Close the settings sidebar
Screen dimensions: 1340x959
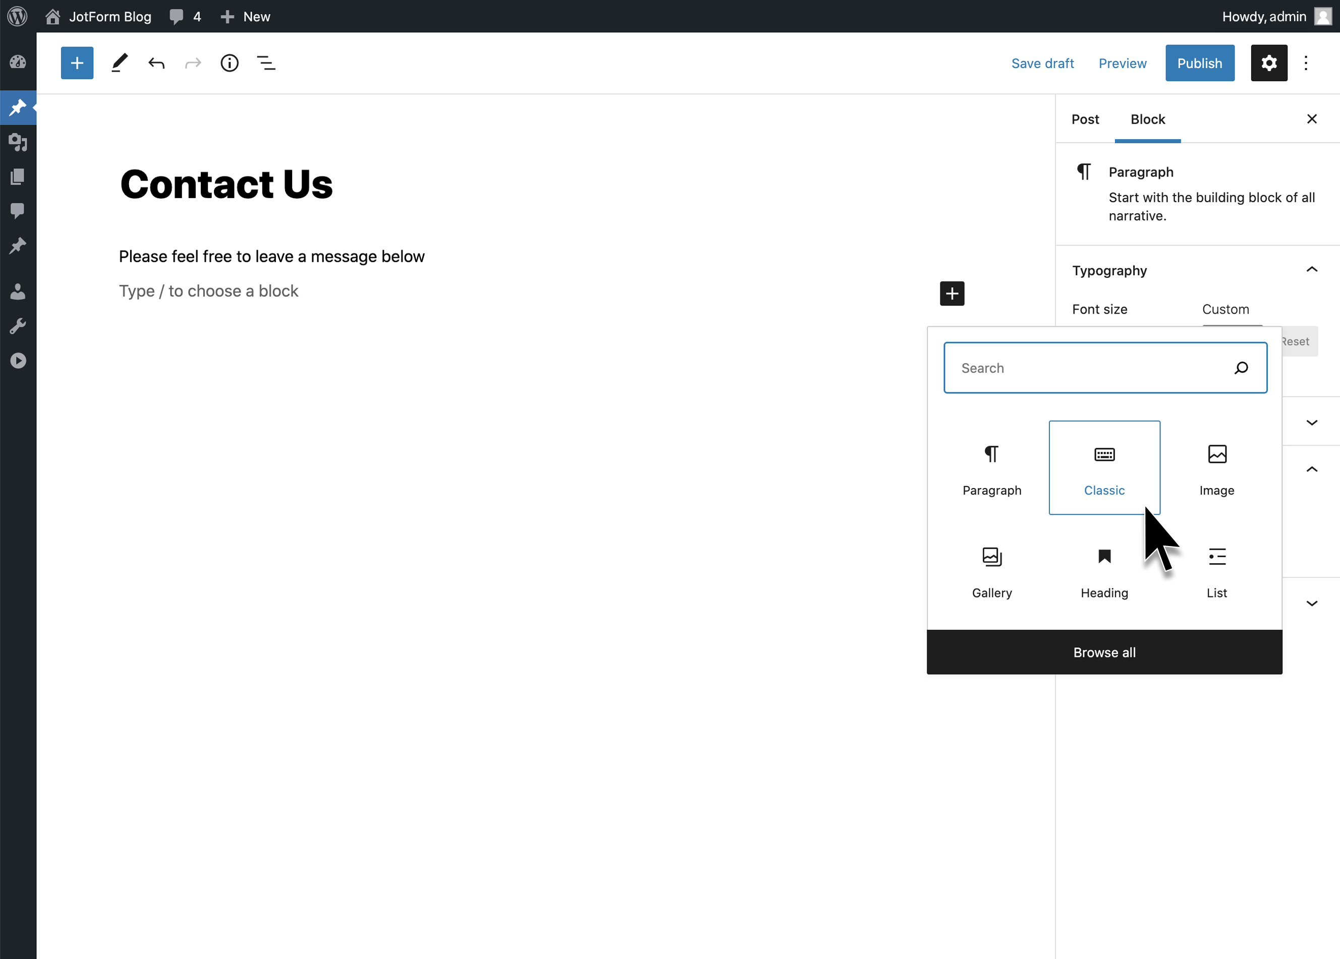pyautogui.click(x=1312, y=118)
